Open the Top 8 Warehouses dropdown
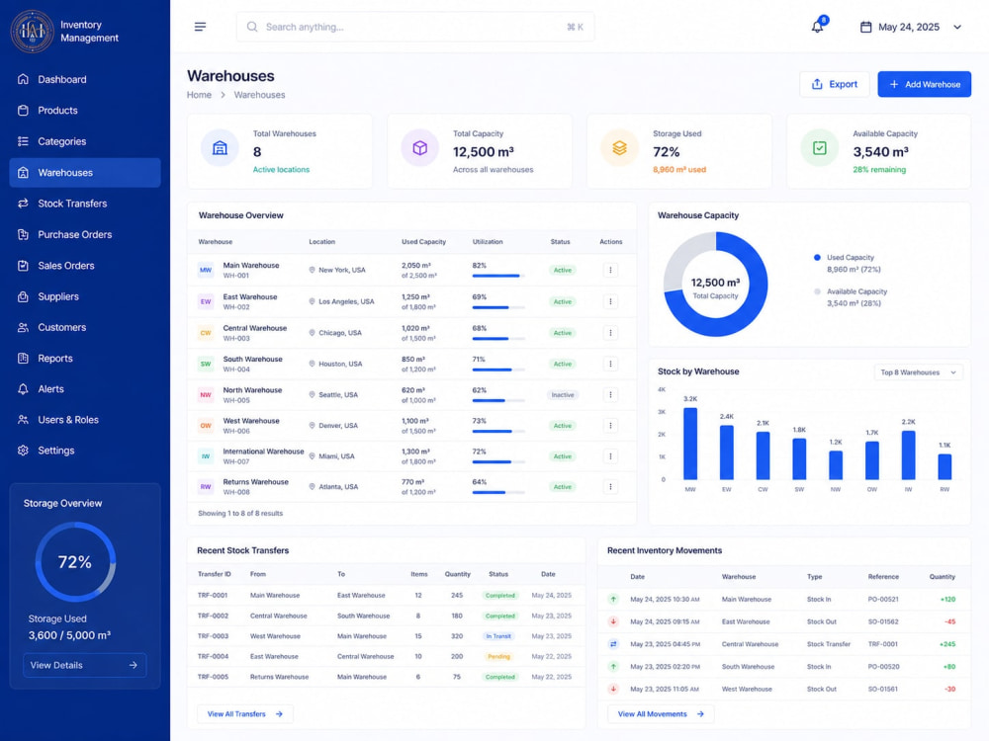The width and height of the screenshot is (989, 741). (918, 372)
